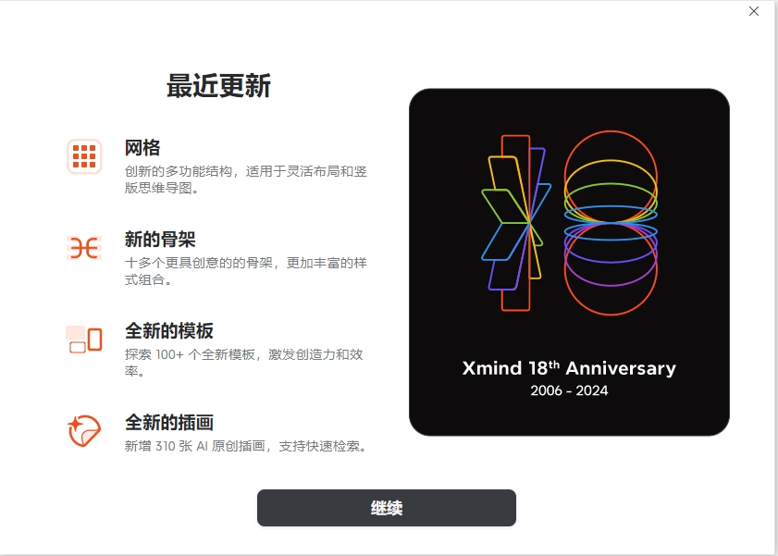Close the update dialog with X

tap(754, 11)
